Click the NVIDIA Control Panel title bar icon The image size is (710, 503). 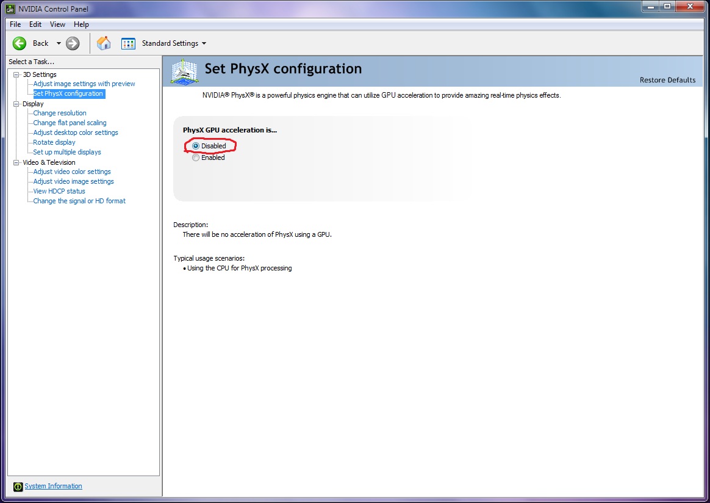pyautogui.click(x=10, y=9)
